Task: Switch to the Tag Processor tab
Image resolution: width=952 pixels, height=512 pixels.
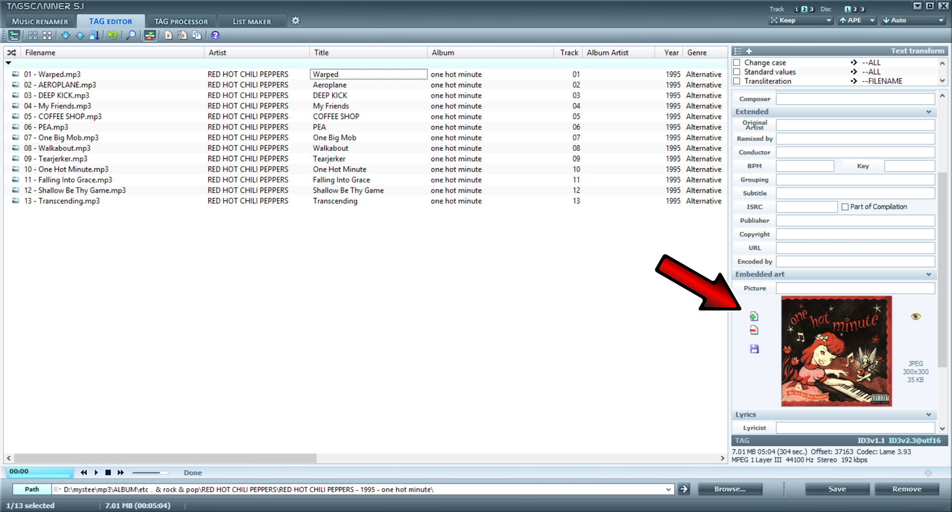Action: (x=181, y=21)
